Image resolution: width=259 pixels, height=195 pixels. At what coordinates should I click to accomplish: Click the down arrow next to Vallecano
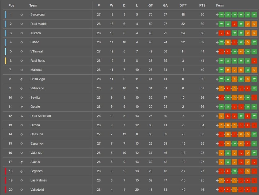coord(22,88)
